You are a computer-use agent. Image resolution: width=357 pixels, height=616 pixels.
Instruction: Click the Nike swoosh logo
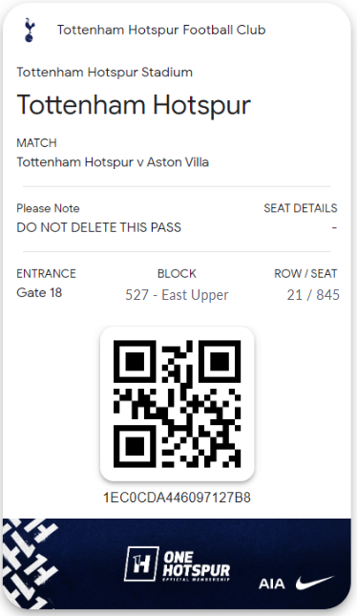[315, 583]
